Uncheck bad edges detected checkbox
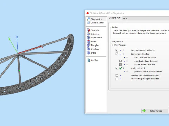 pyautogui.click(x=117, y=54)
